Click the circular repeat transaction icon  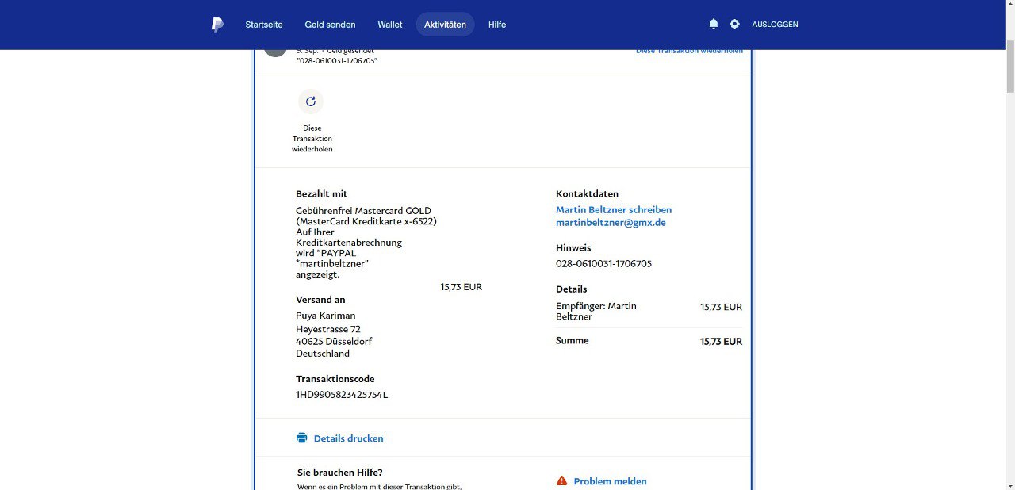click(x=311, y=101)
